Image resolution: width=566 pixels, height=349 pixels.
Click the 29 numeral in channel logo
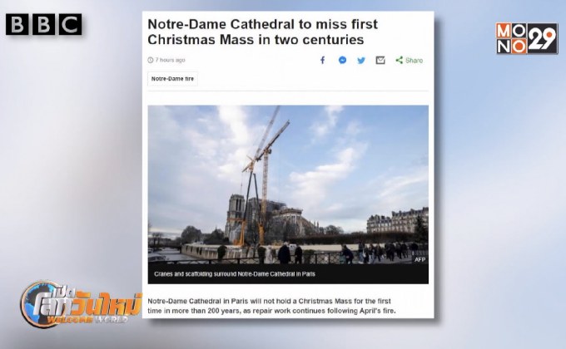point(542,38)
